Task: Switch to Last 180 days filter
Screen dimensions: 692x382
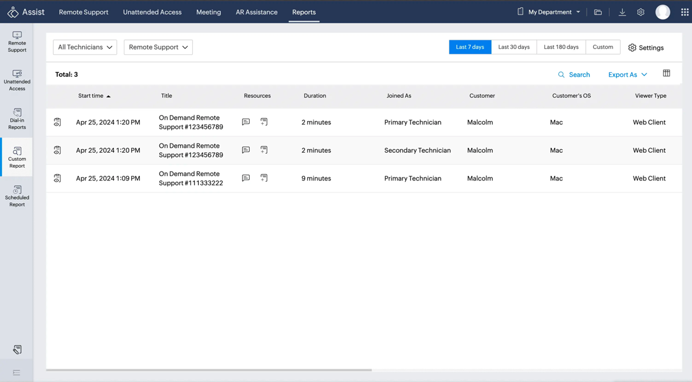Action: point(561,47)
